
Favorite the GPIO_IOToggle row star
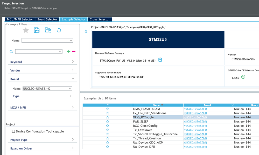tap(108, 117)
